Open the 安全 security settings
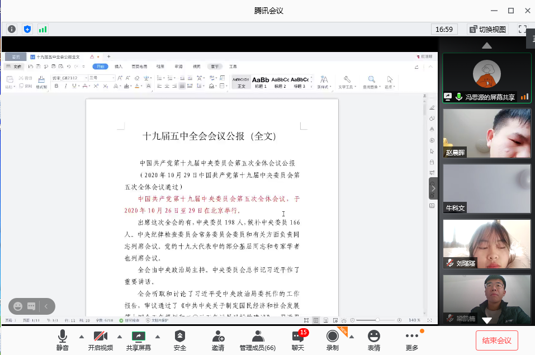 point(180,340)
